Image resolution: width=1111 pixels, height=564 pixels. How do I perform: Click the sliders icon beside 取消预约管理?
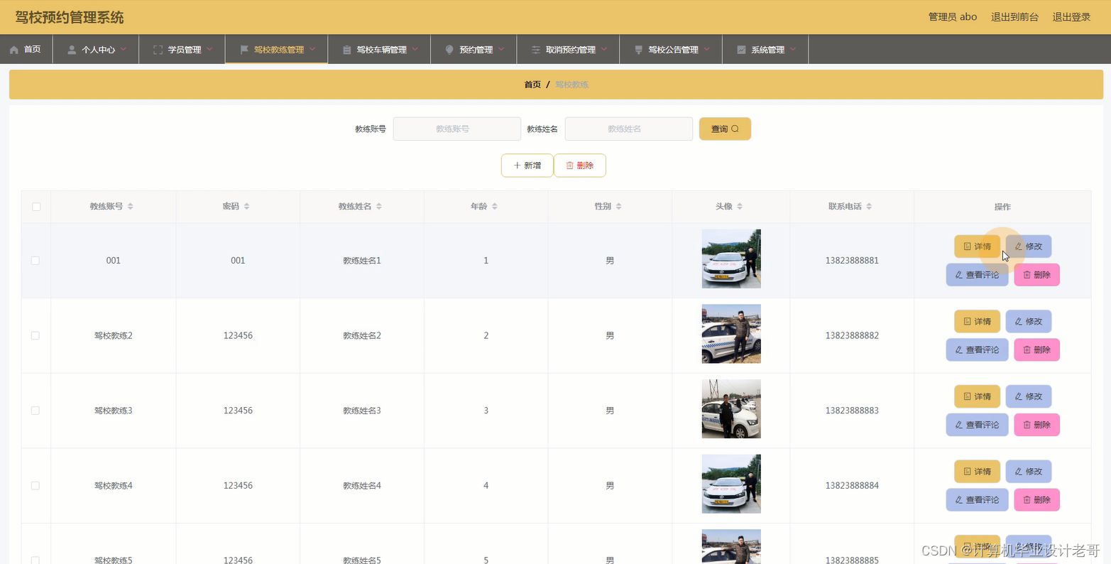point(536,50)
